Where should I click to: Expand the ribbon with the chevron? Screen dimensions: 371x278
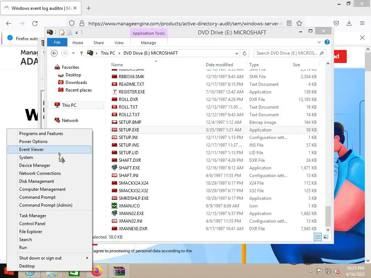(319, 42)
